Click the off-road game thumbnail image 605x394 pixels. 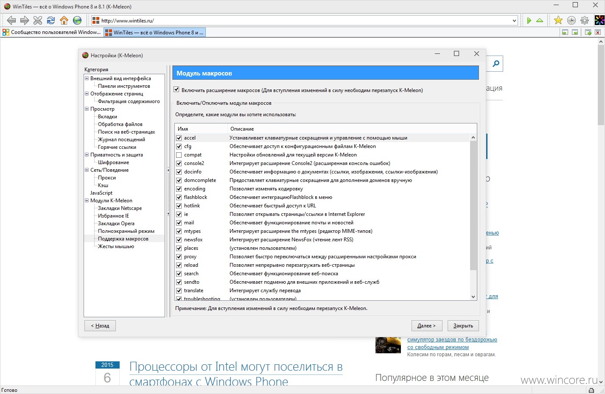tap(388, 345)
